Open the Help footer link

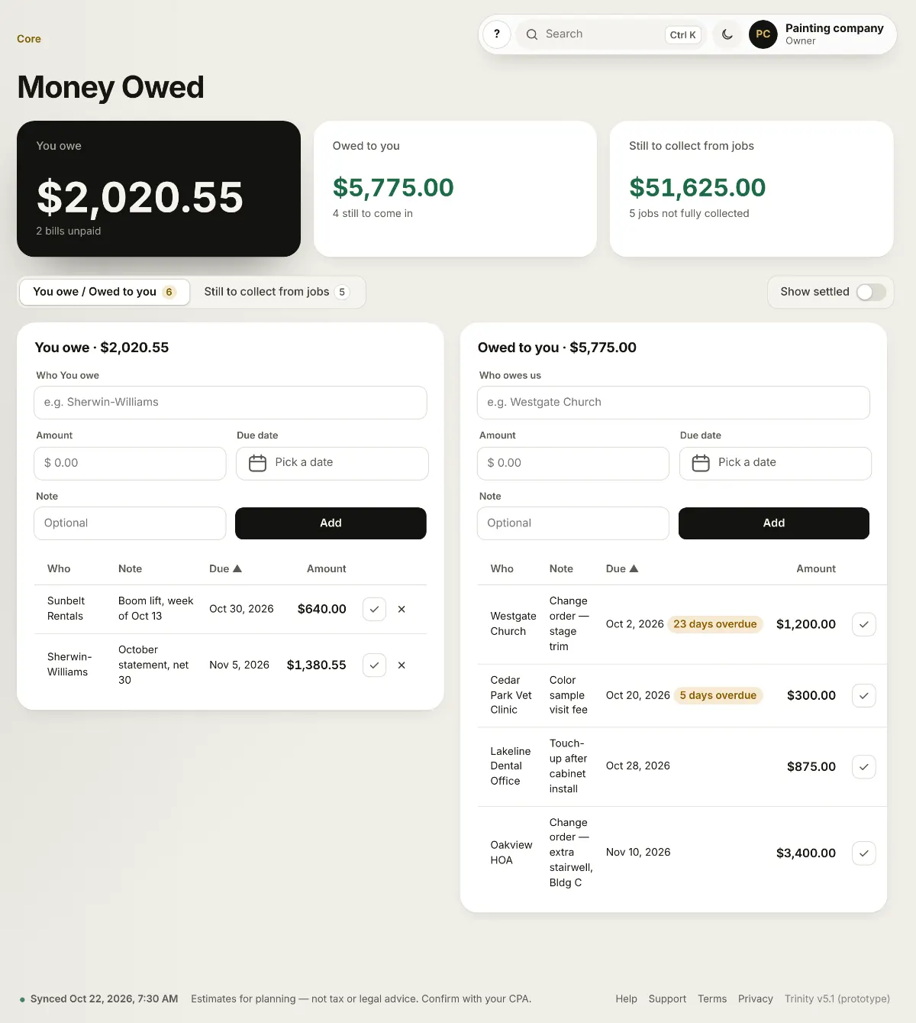pos(627,999)
